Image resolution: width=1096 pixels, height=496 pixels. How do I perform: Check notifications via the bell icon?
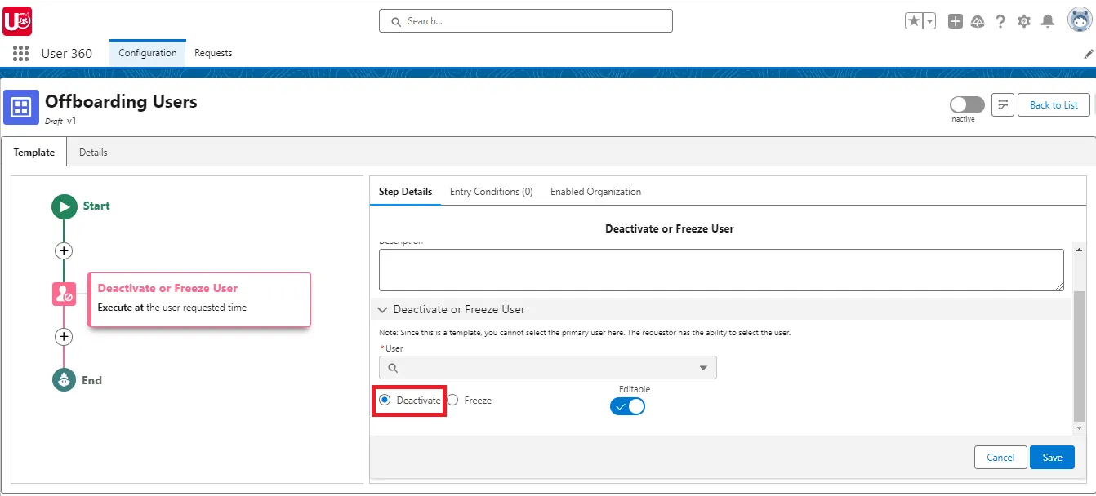click(x=1048, y=20)
